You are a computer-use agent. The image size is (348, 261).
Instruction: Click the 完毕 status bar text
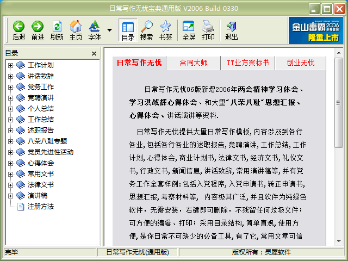tap(11, 252)
